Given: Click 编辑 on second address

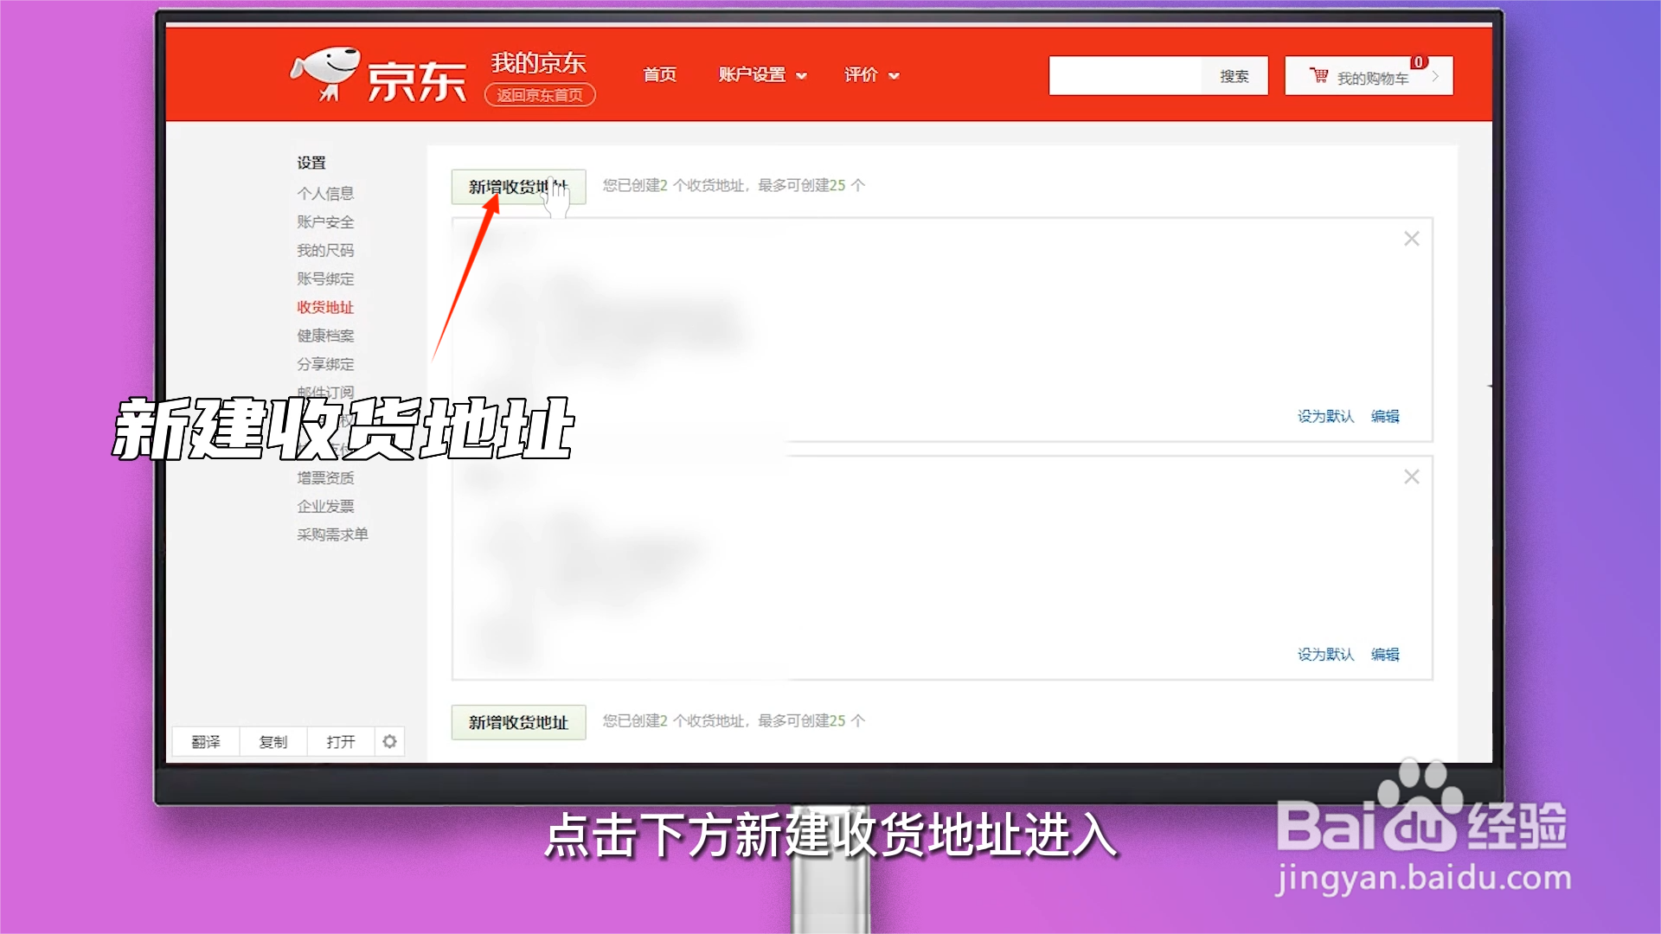Looking at the screenshot, I should pyautogui.click(x=1385, y=655).
